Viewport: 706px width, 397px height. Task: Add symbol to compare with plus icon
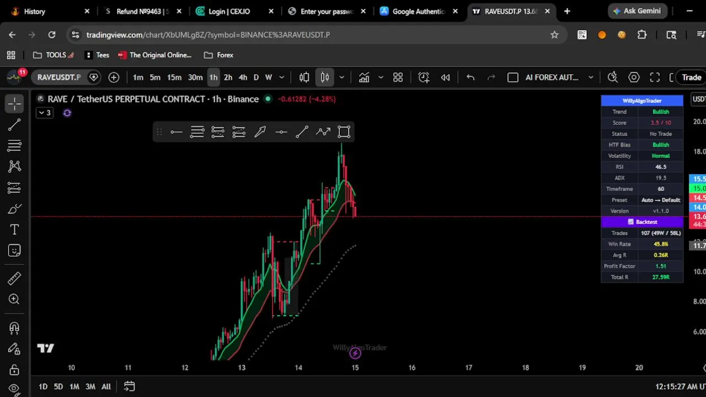(114, 78)
